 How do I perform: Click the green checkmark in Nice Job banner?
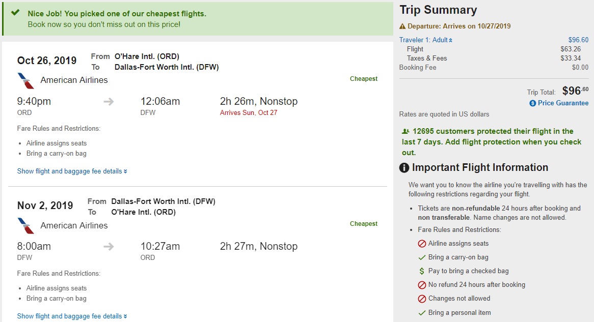pyautogui.click(x=15, y=13)
